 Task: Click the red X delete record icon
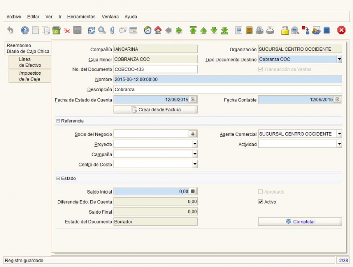(x=67, y=30)
